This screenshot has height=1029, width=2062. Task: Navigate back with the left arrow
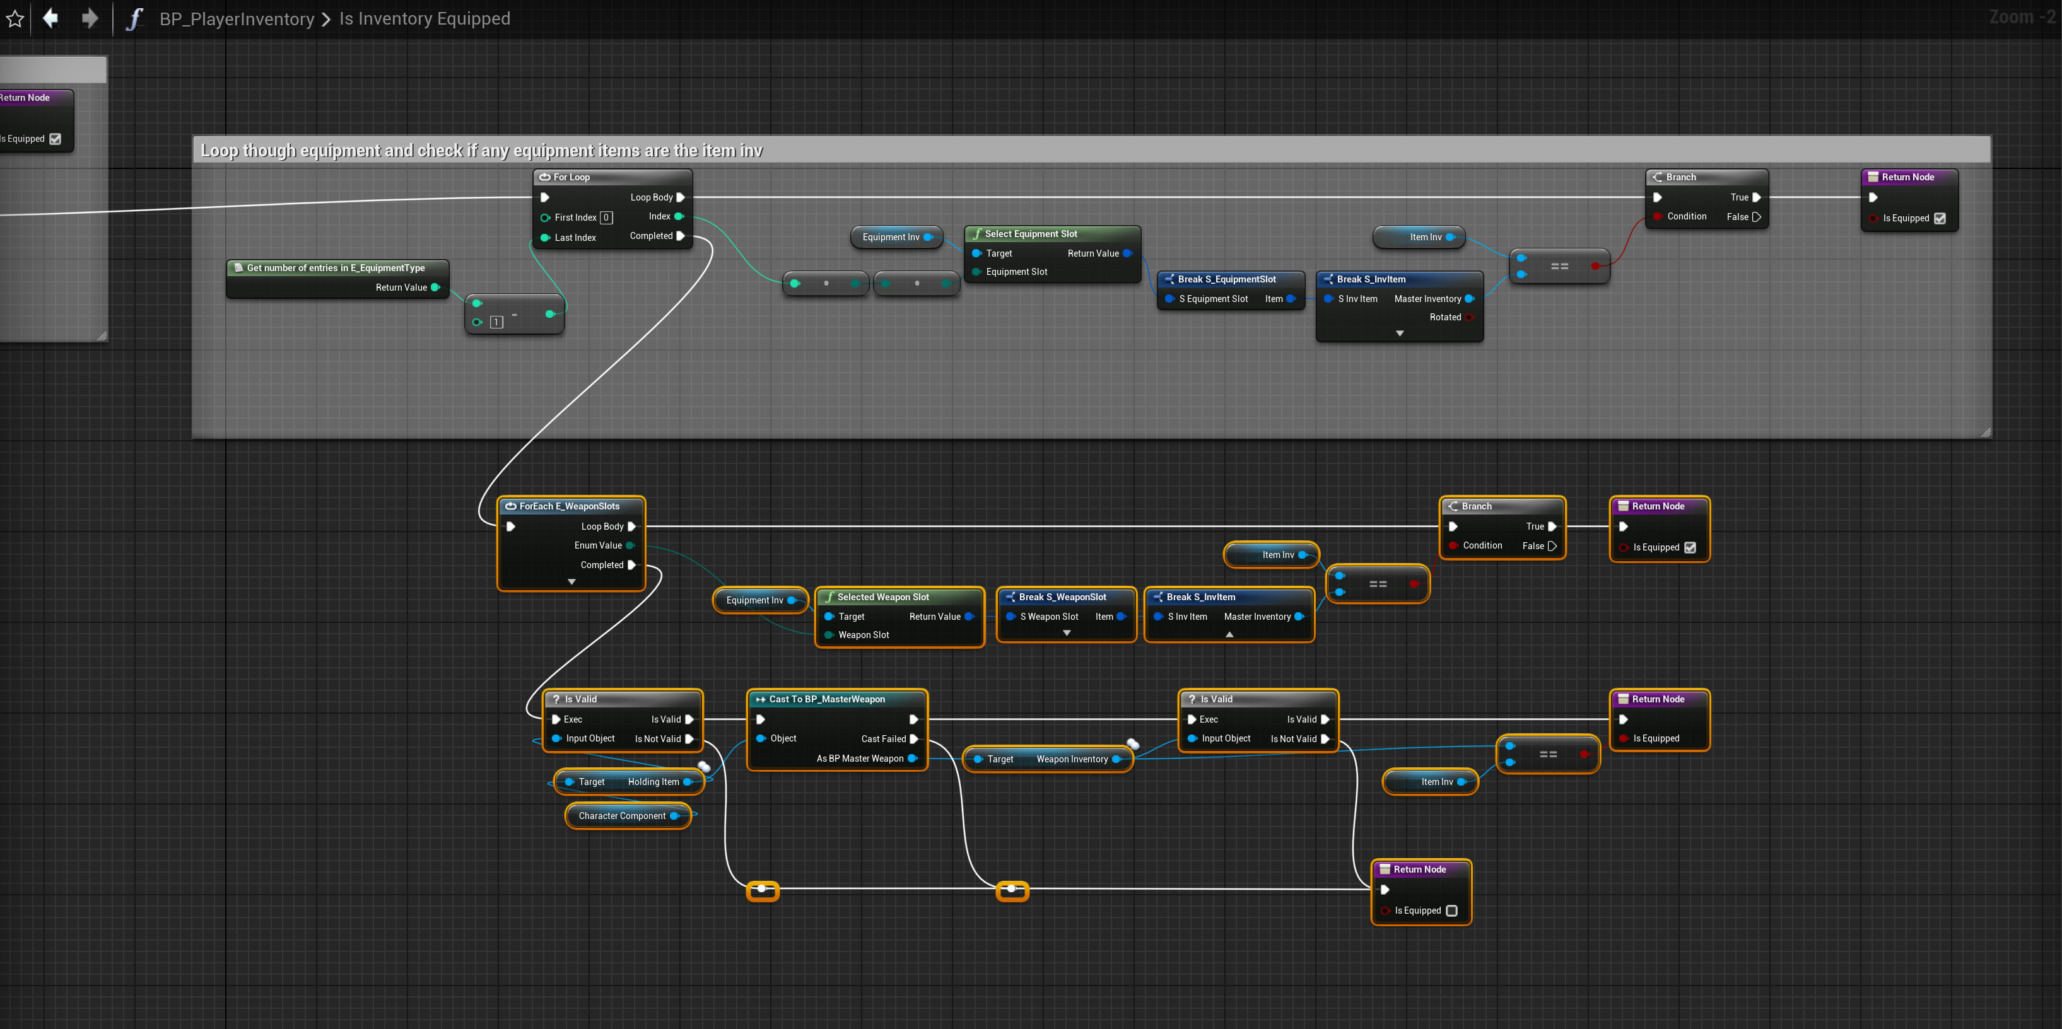(x=50, y=18)
